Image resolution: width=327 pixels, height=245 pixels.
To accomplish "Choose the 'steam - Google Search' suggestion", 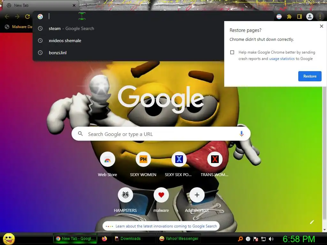I will point(128,28).
